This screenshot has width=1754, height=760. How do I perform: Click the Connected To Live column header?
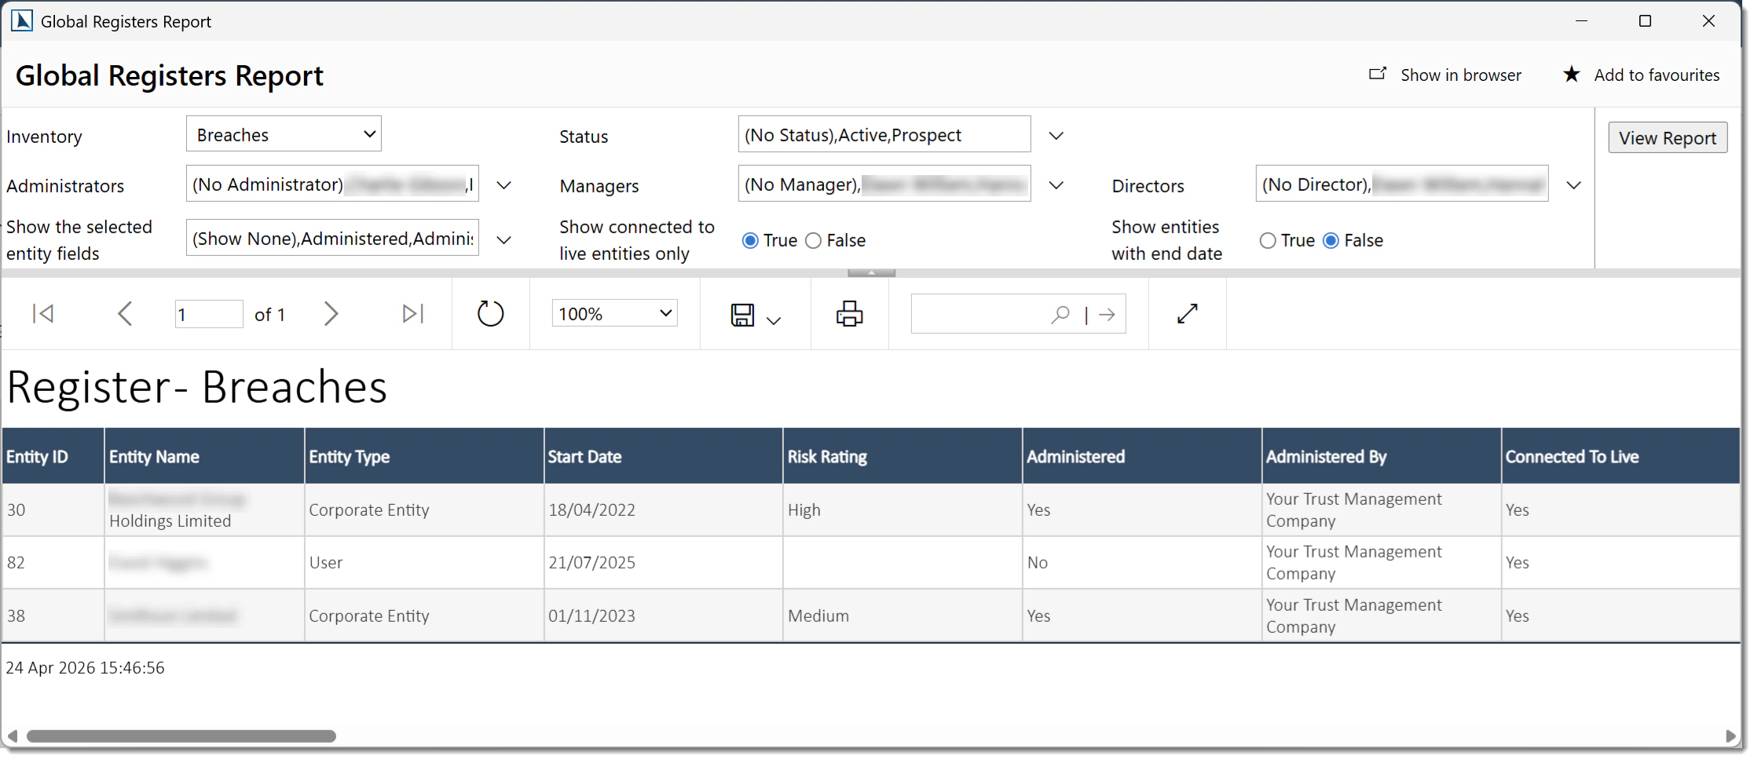[x=1620, y=456]
